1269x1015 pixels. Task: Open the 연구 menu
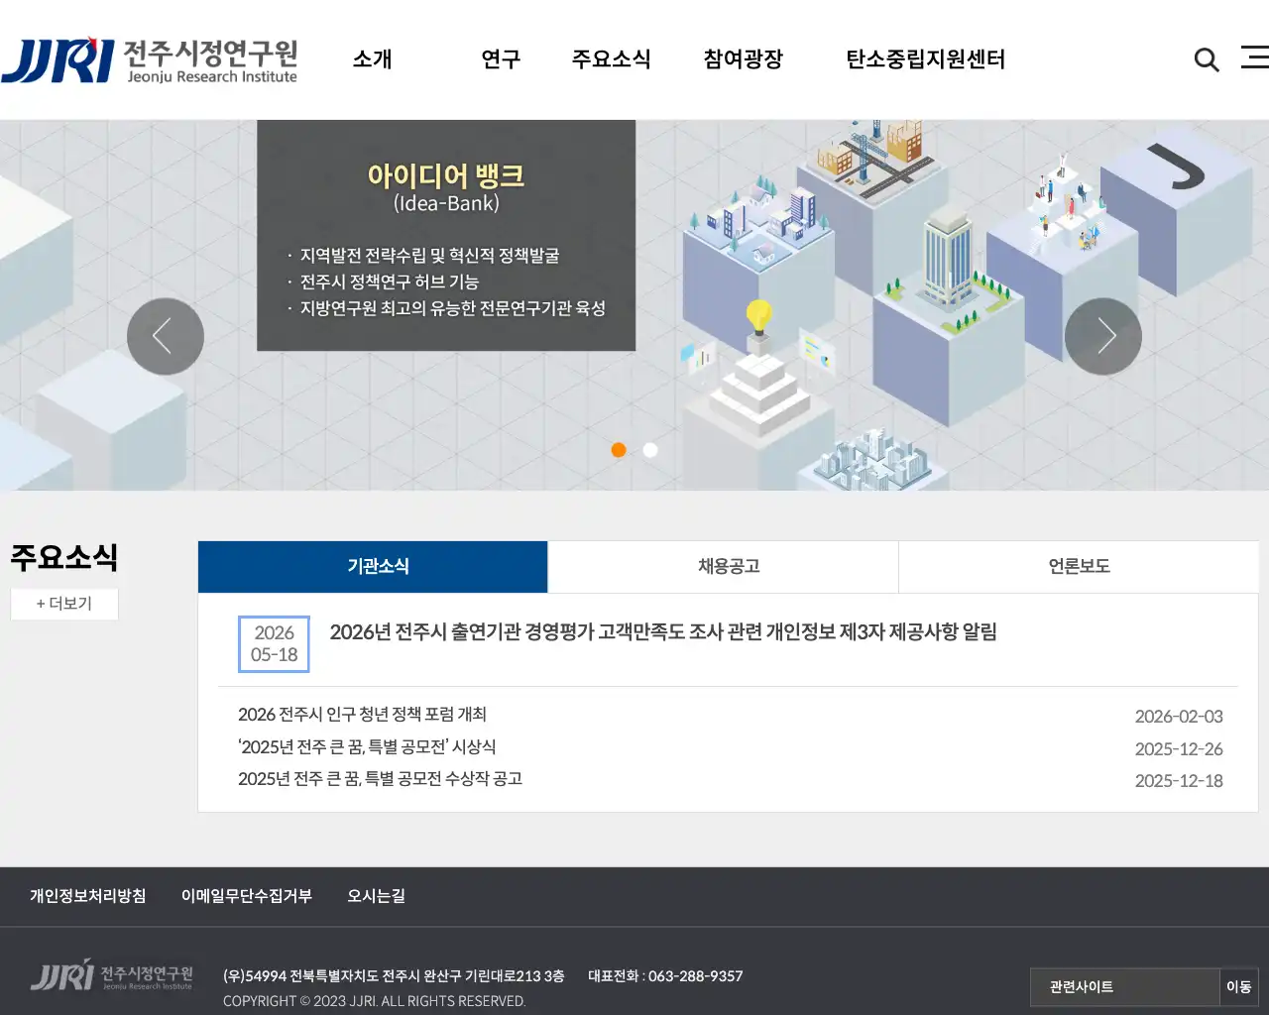tap(501, 59)
